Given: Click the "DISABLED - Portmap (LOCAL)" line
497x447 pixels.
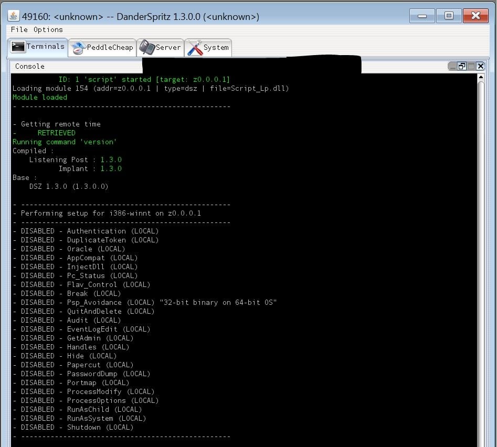Looking at the screenshot, I should [71, 382].
